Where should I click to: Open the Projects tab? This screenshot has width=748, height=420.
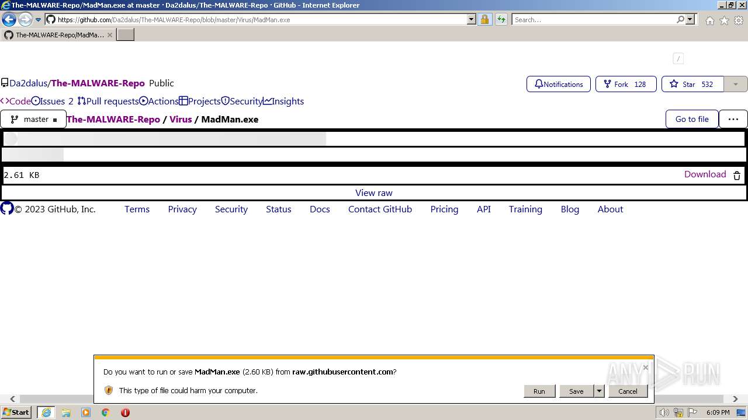[x=200, y=101]
